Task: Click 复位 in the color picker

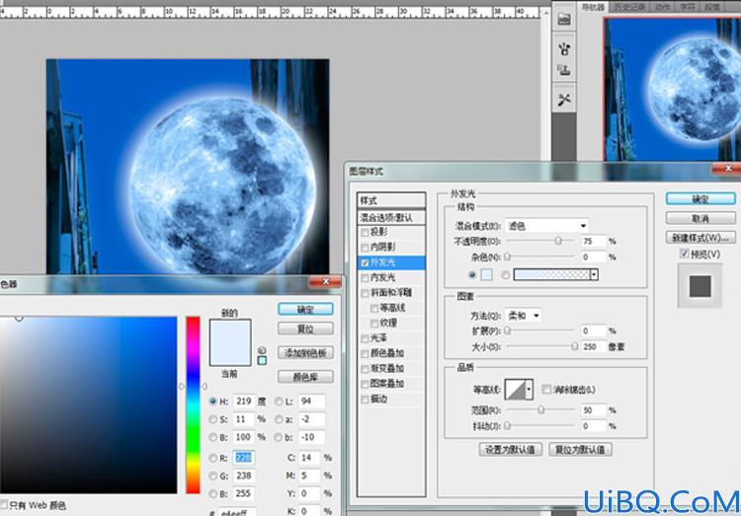Action: click(305, 329)
